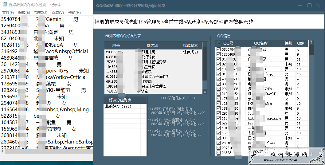325x165 pixels.
Task: Uncheck the checkbox for QQ name ending 韵雨
Action: pos(218,104)
